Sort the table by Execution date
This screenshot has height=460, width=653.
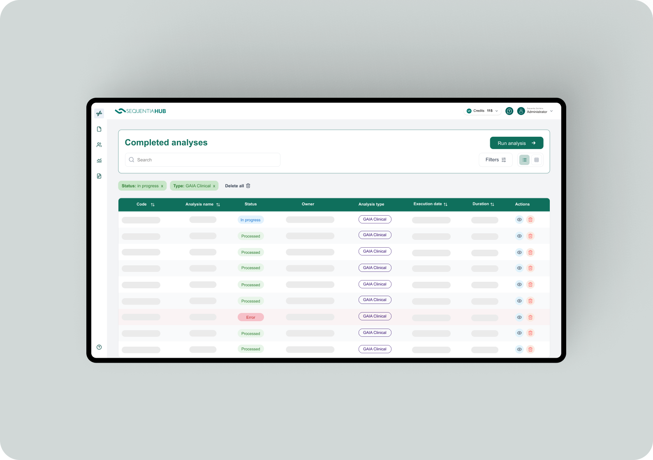(445, 204)
